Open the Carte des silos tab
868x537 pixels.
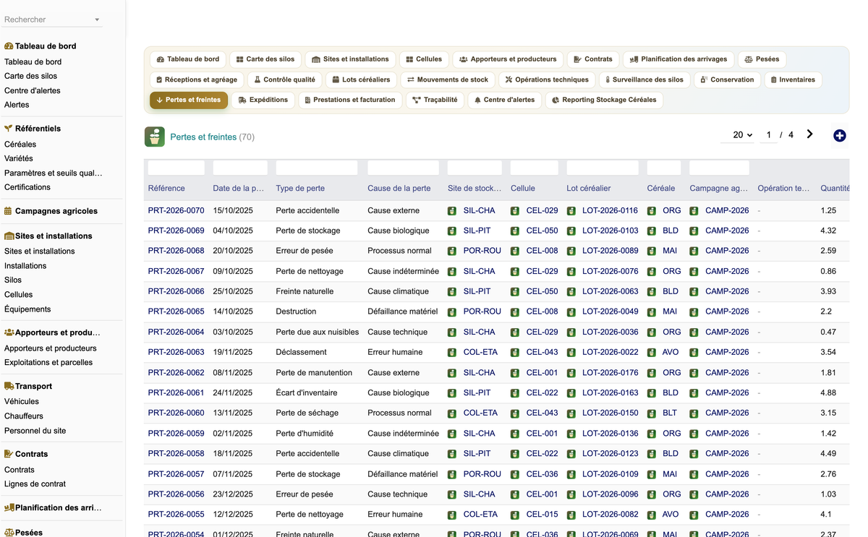tap(265, 59)
